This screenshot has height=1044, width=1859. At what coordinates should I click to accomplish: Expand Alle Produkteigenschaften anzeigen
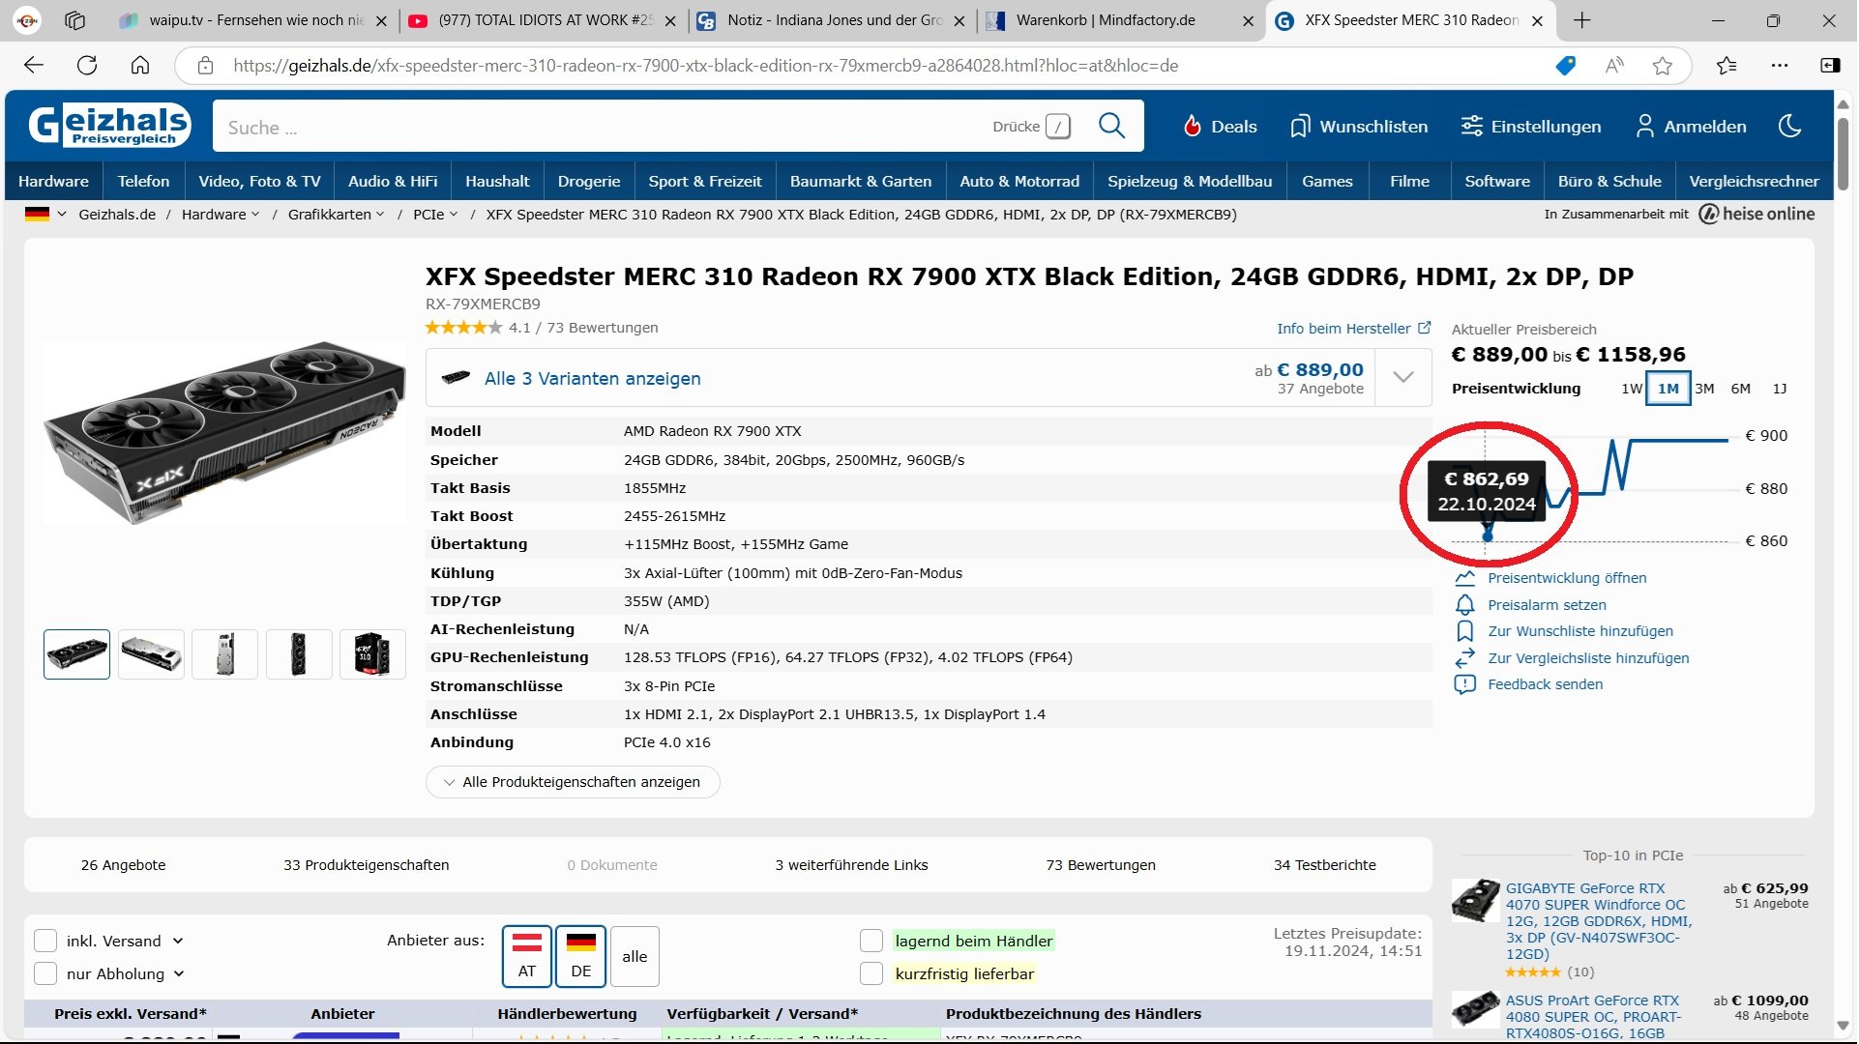pos(573,782)
